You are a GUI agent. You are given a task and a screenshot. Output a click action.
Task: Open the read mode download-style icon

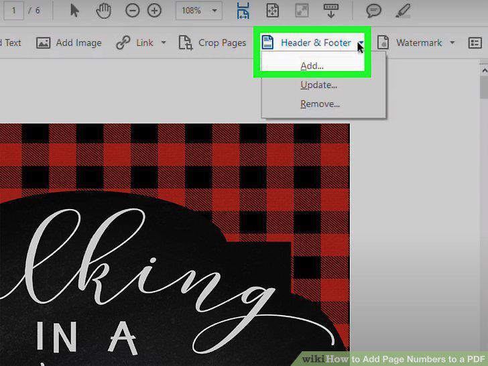coord(331,11)
